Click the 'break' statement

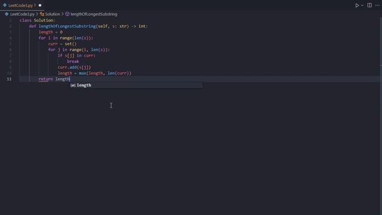tap(73, 62)
